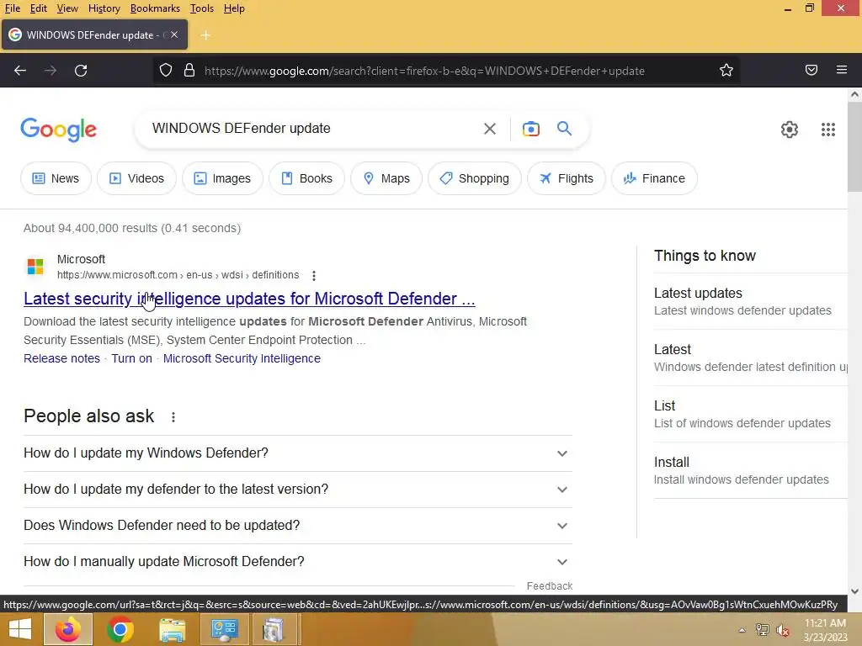
Task: Switch to Books results
Action: point(306,178)
